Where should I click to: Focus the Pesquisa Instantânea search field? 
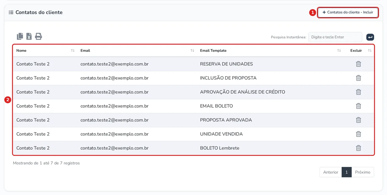(x=335, y=37)
